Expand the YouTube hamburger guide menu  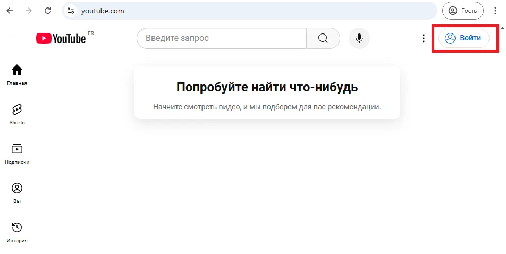17,38
